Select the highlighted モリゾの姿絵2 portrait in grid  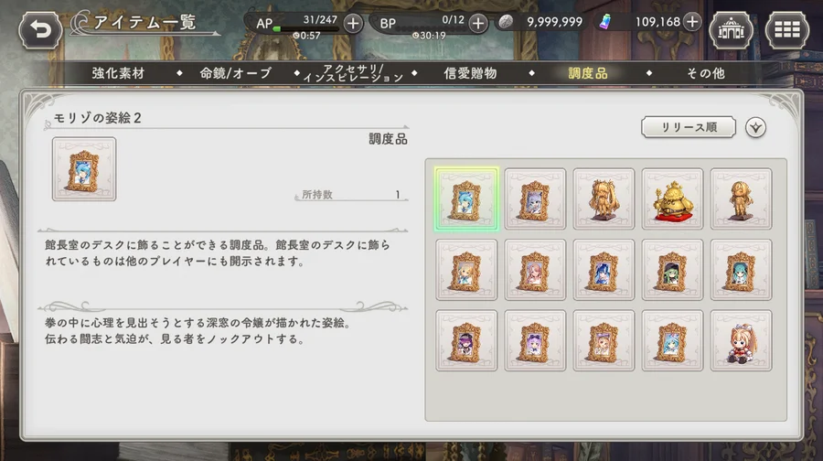point(466,199)
